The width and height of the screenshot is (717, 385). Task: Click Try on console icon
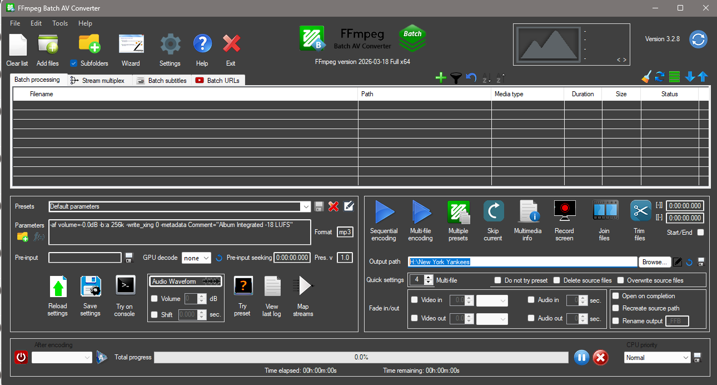125,285
